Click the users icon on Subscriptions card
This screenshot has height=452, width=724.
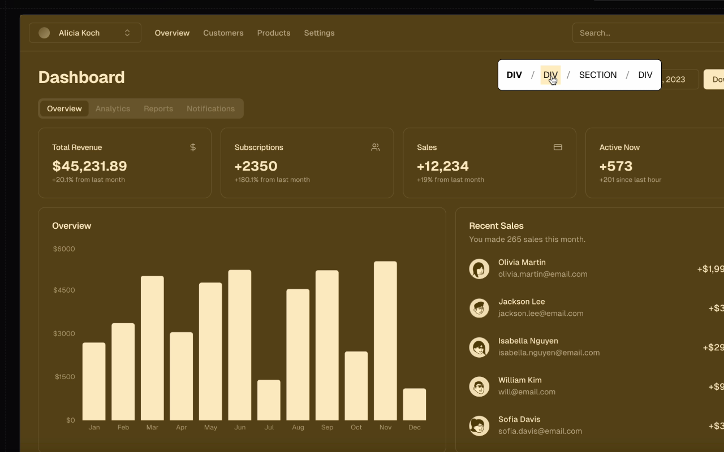(x=376, y=147)
